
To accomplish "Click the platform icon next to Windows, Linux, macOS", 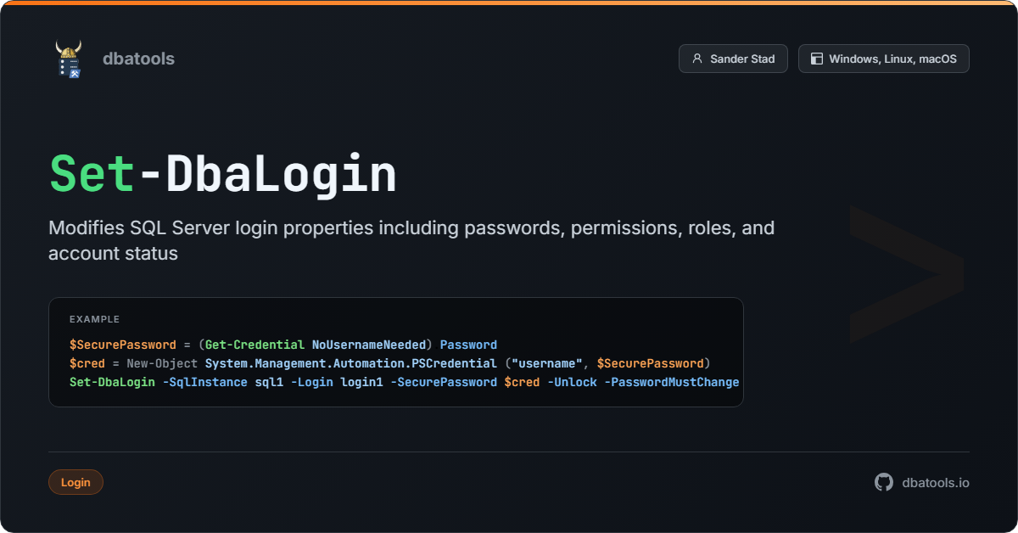I will [x=816, y=59].
